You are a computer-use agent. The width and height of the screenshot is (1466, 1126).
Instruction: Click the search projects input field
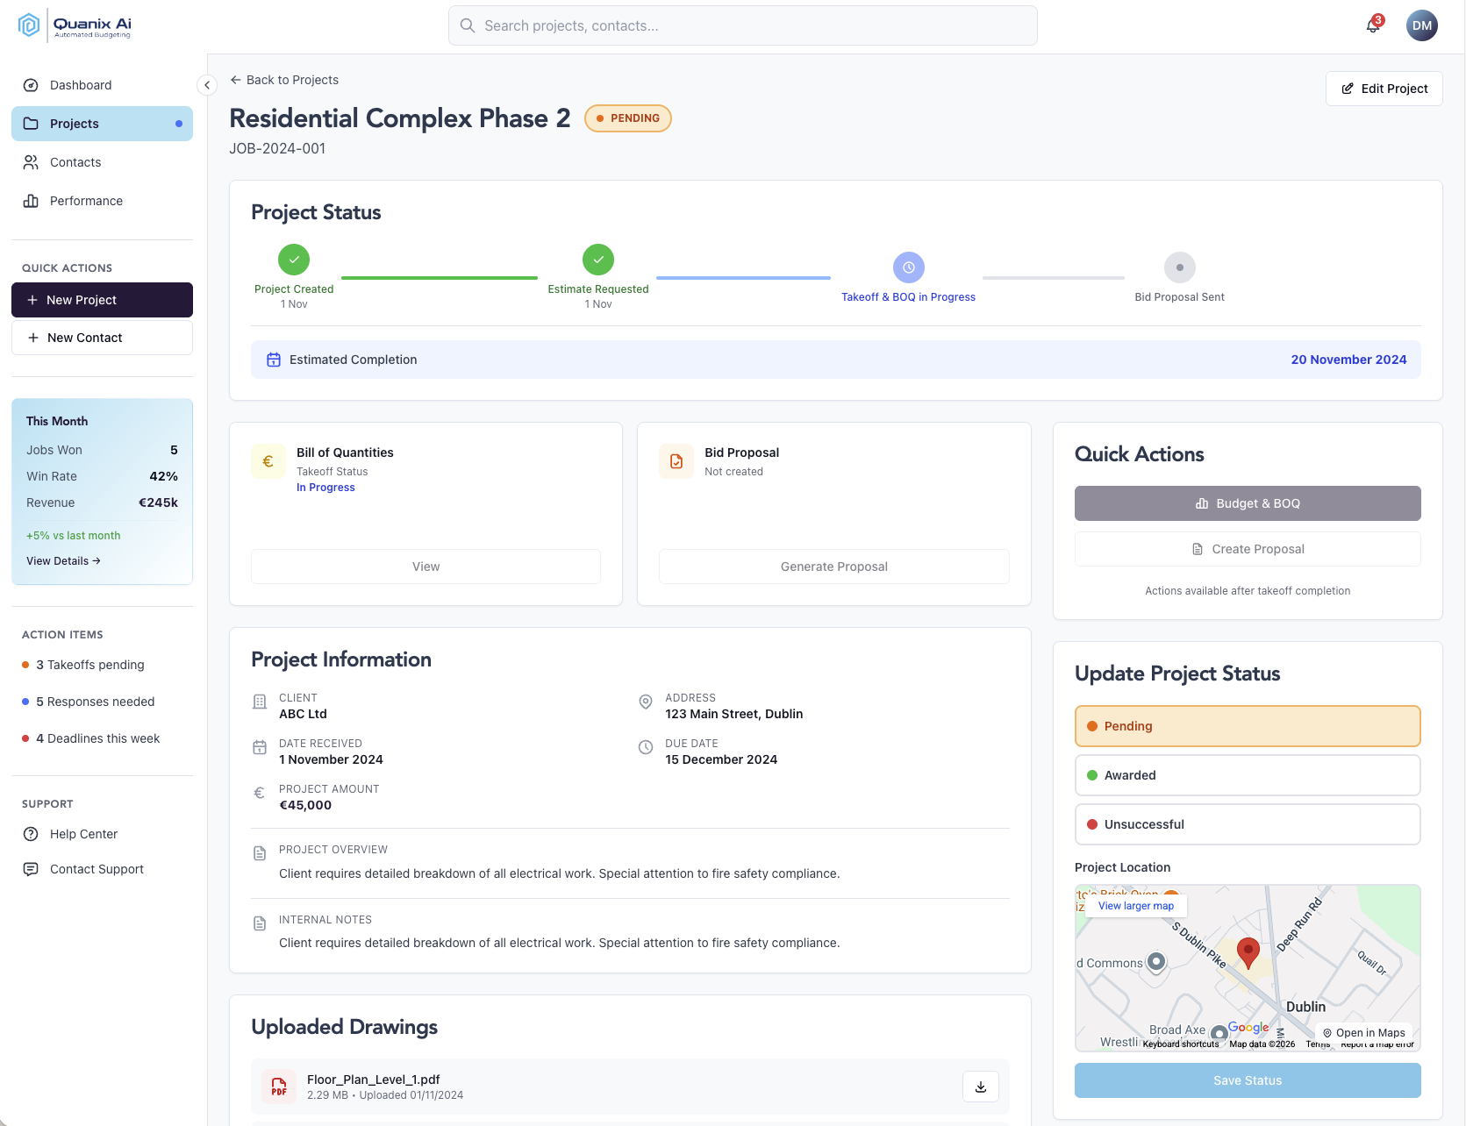click(742, 26)
